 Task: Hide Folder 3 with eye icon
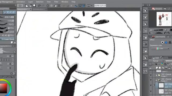151,80
